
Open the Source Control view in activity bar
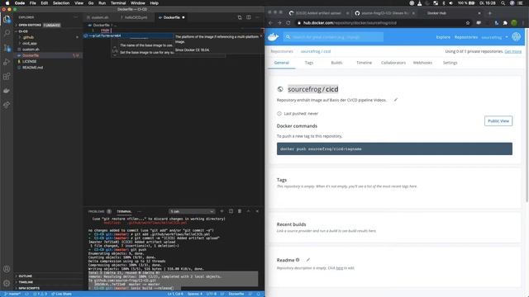point(7,48)
